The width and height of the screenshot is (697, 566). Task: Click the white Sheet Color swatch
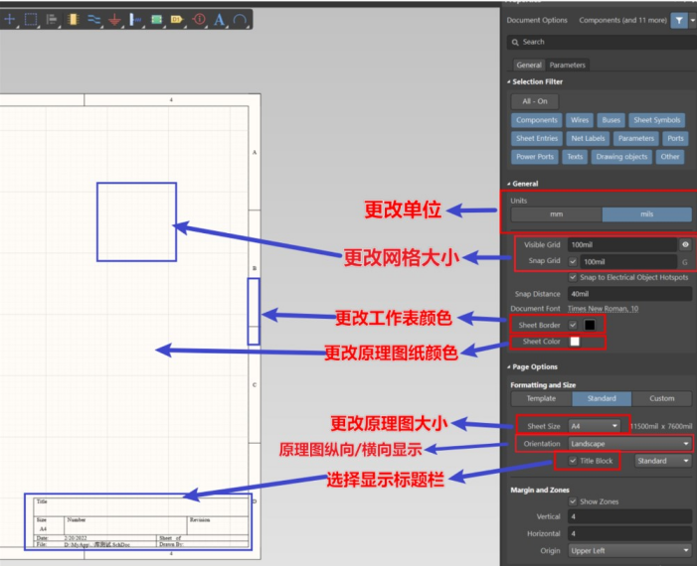pos(575,342)
